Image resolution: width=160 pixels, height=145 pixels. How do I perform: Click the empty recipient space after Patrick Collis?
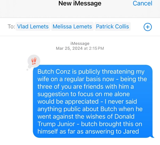(137, 26)
